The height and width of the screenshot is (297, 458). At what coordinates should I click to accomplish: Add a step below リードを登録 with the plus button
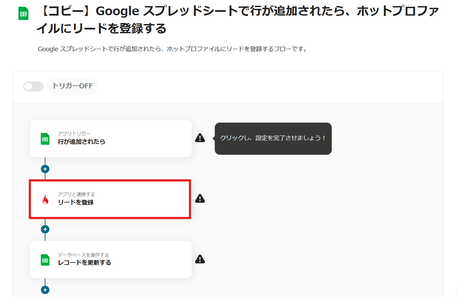45,229
